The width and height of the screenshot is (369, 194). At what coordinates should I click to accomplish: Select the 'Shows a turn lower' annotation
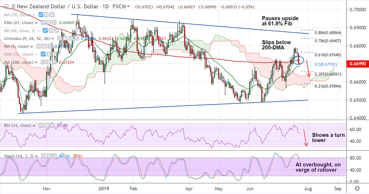click(328, 138)
